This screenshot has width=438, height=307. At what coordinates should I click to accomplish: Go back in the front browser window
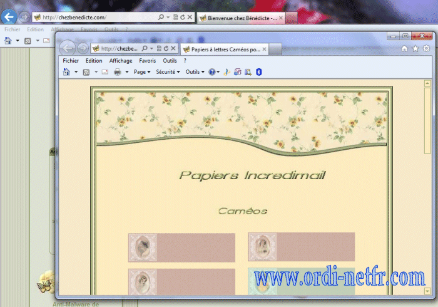pyautogui.click(x=68, y=48)
